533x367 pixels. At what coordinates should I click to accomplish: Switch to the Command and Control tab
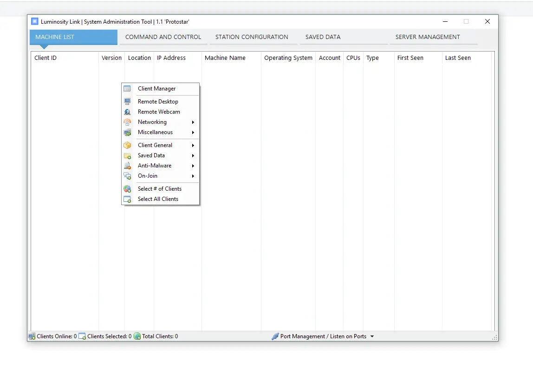[x=163, y=37]
